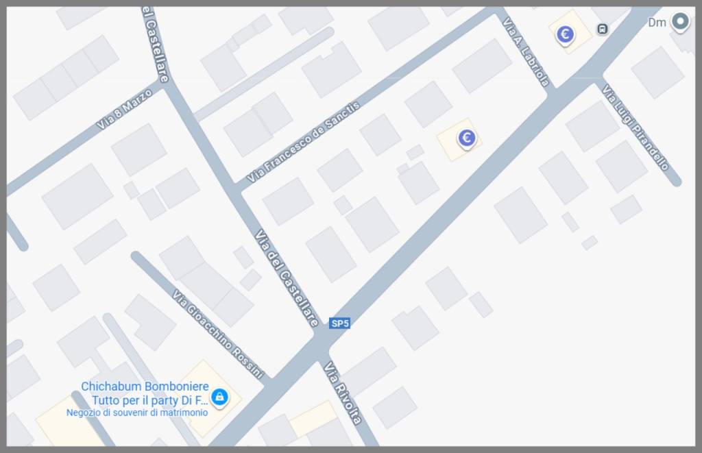Image resolution: width=702 pixels, height=453 pixels.
Task: Click the Via A. Labriola street label
Action: tap(526, 51)
